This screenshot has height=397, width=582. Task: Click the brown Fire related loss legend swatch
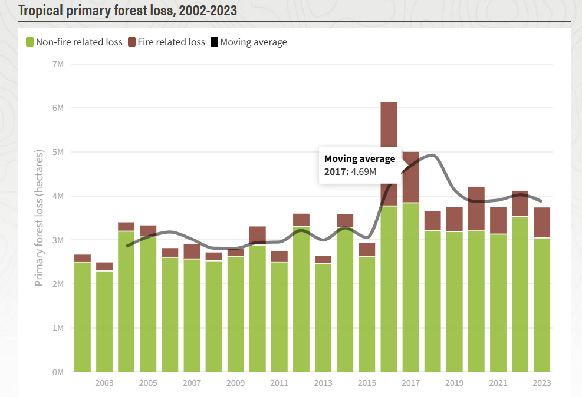click(x=132, y=42)
